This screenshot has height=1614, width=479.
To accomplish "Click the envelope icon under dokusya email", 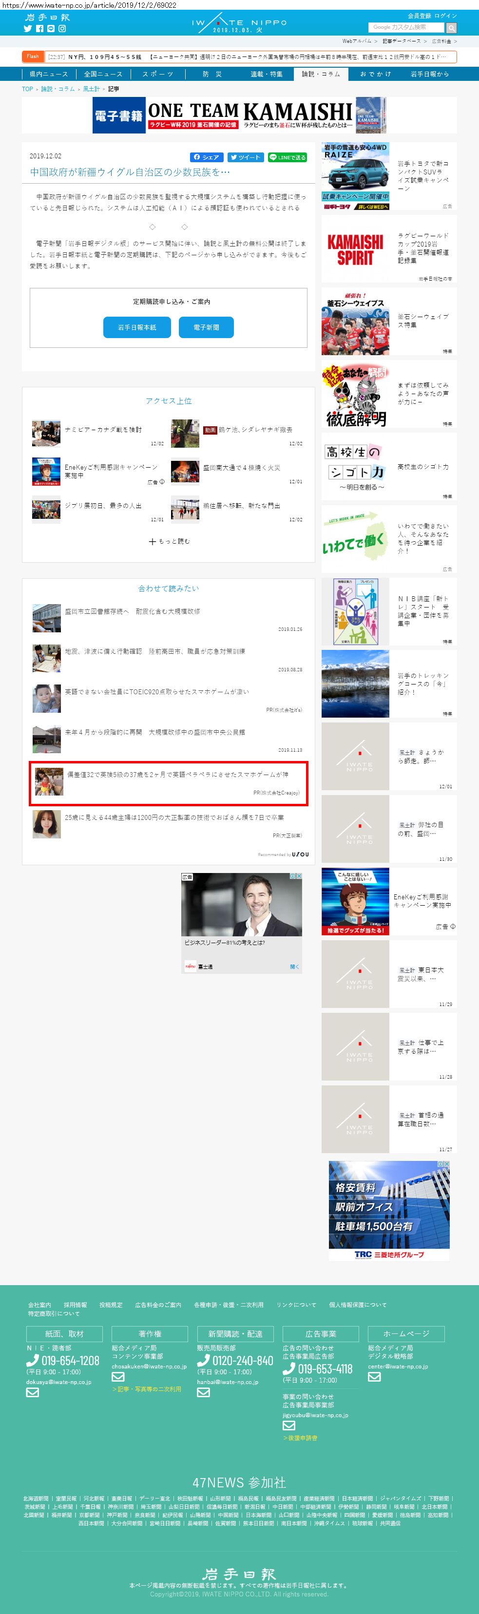I will [33, 1392].
